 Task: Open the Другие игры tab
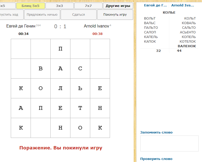click(118, 6)
